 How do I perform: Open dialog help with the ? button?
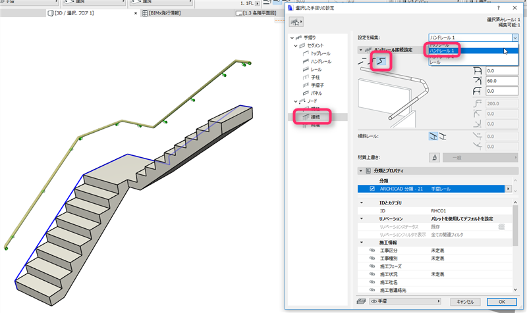tap(499, 8)
